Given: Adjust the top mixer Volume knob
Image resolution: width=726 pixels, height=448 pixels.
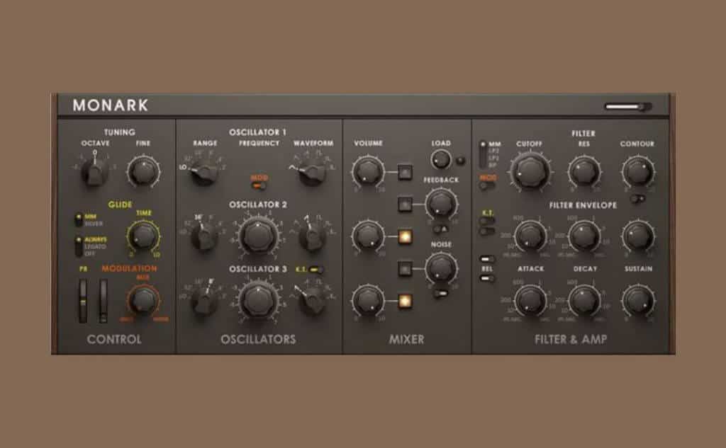Looking at the screenshot, I should [368, 172].
